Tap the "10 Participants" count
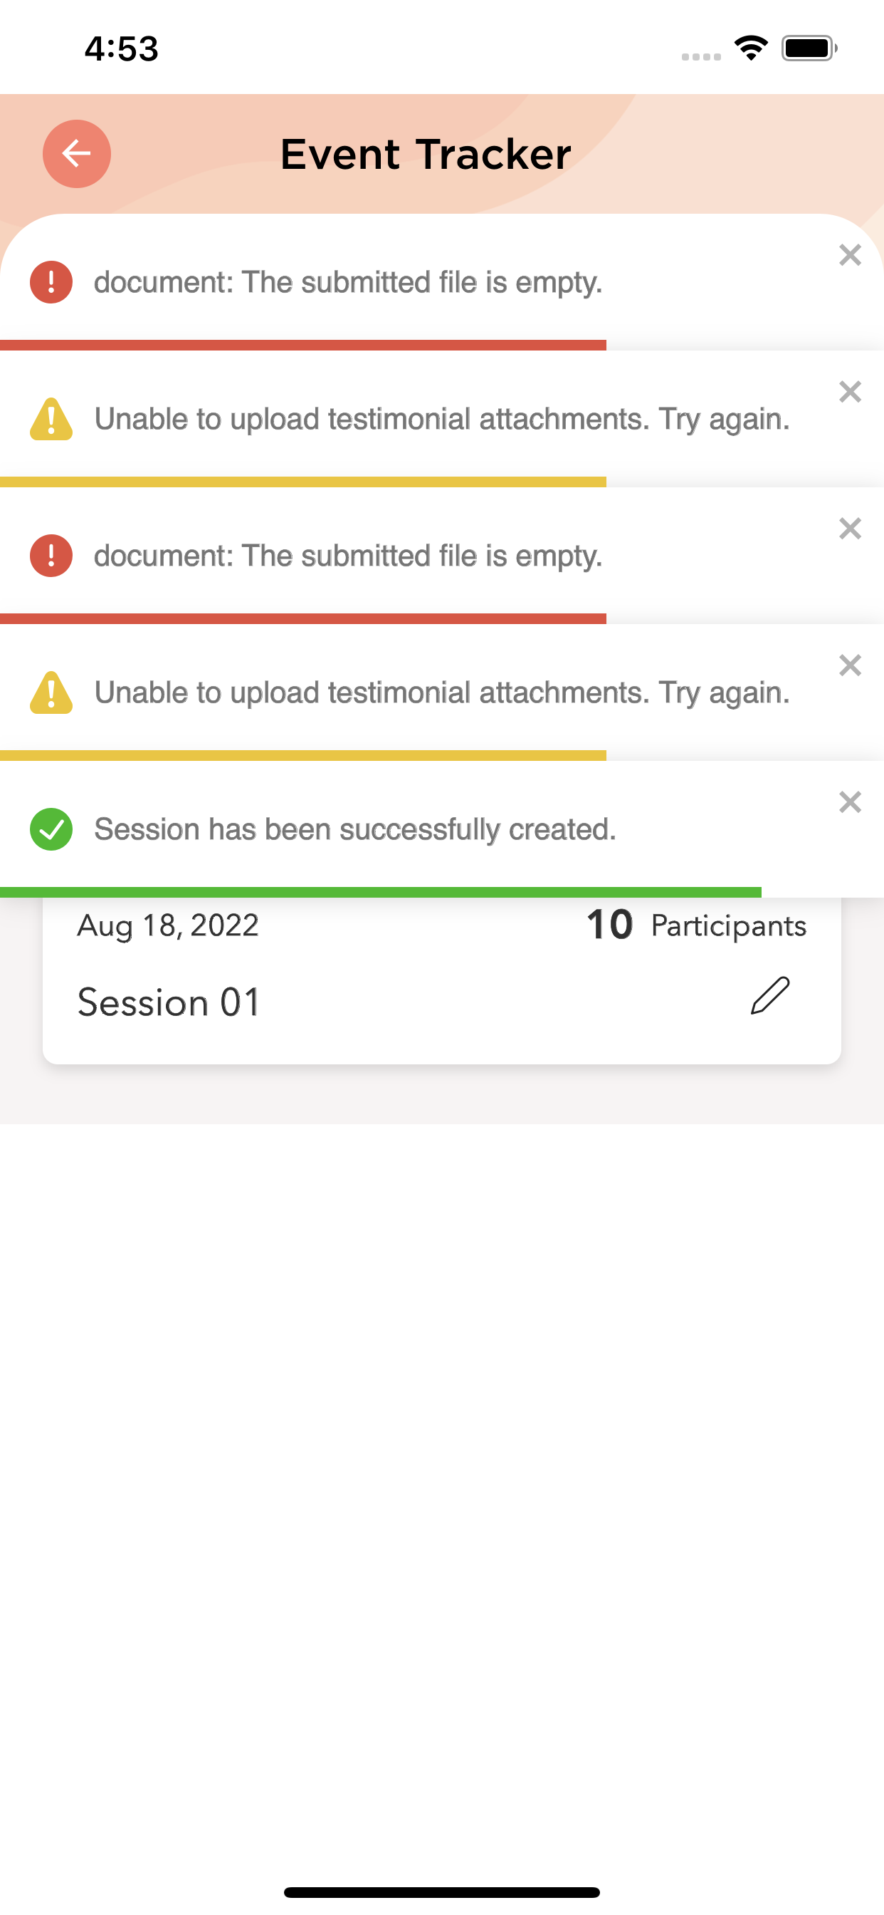The width and height of the screenshot is (884, 1915). pyautogui.click(x=695, y=925)
